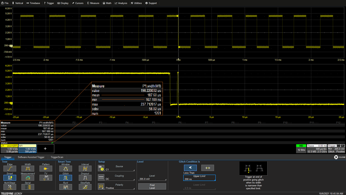Pick the TV trigger type

pos(46,178)
